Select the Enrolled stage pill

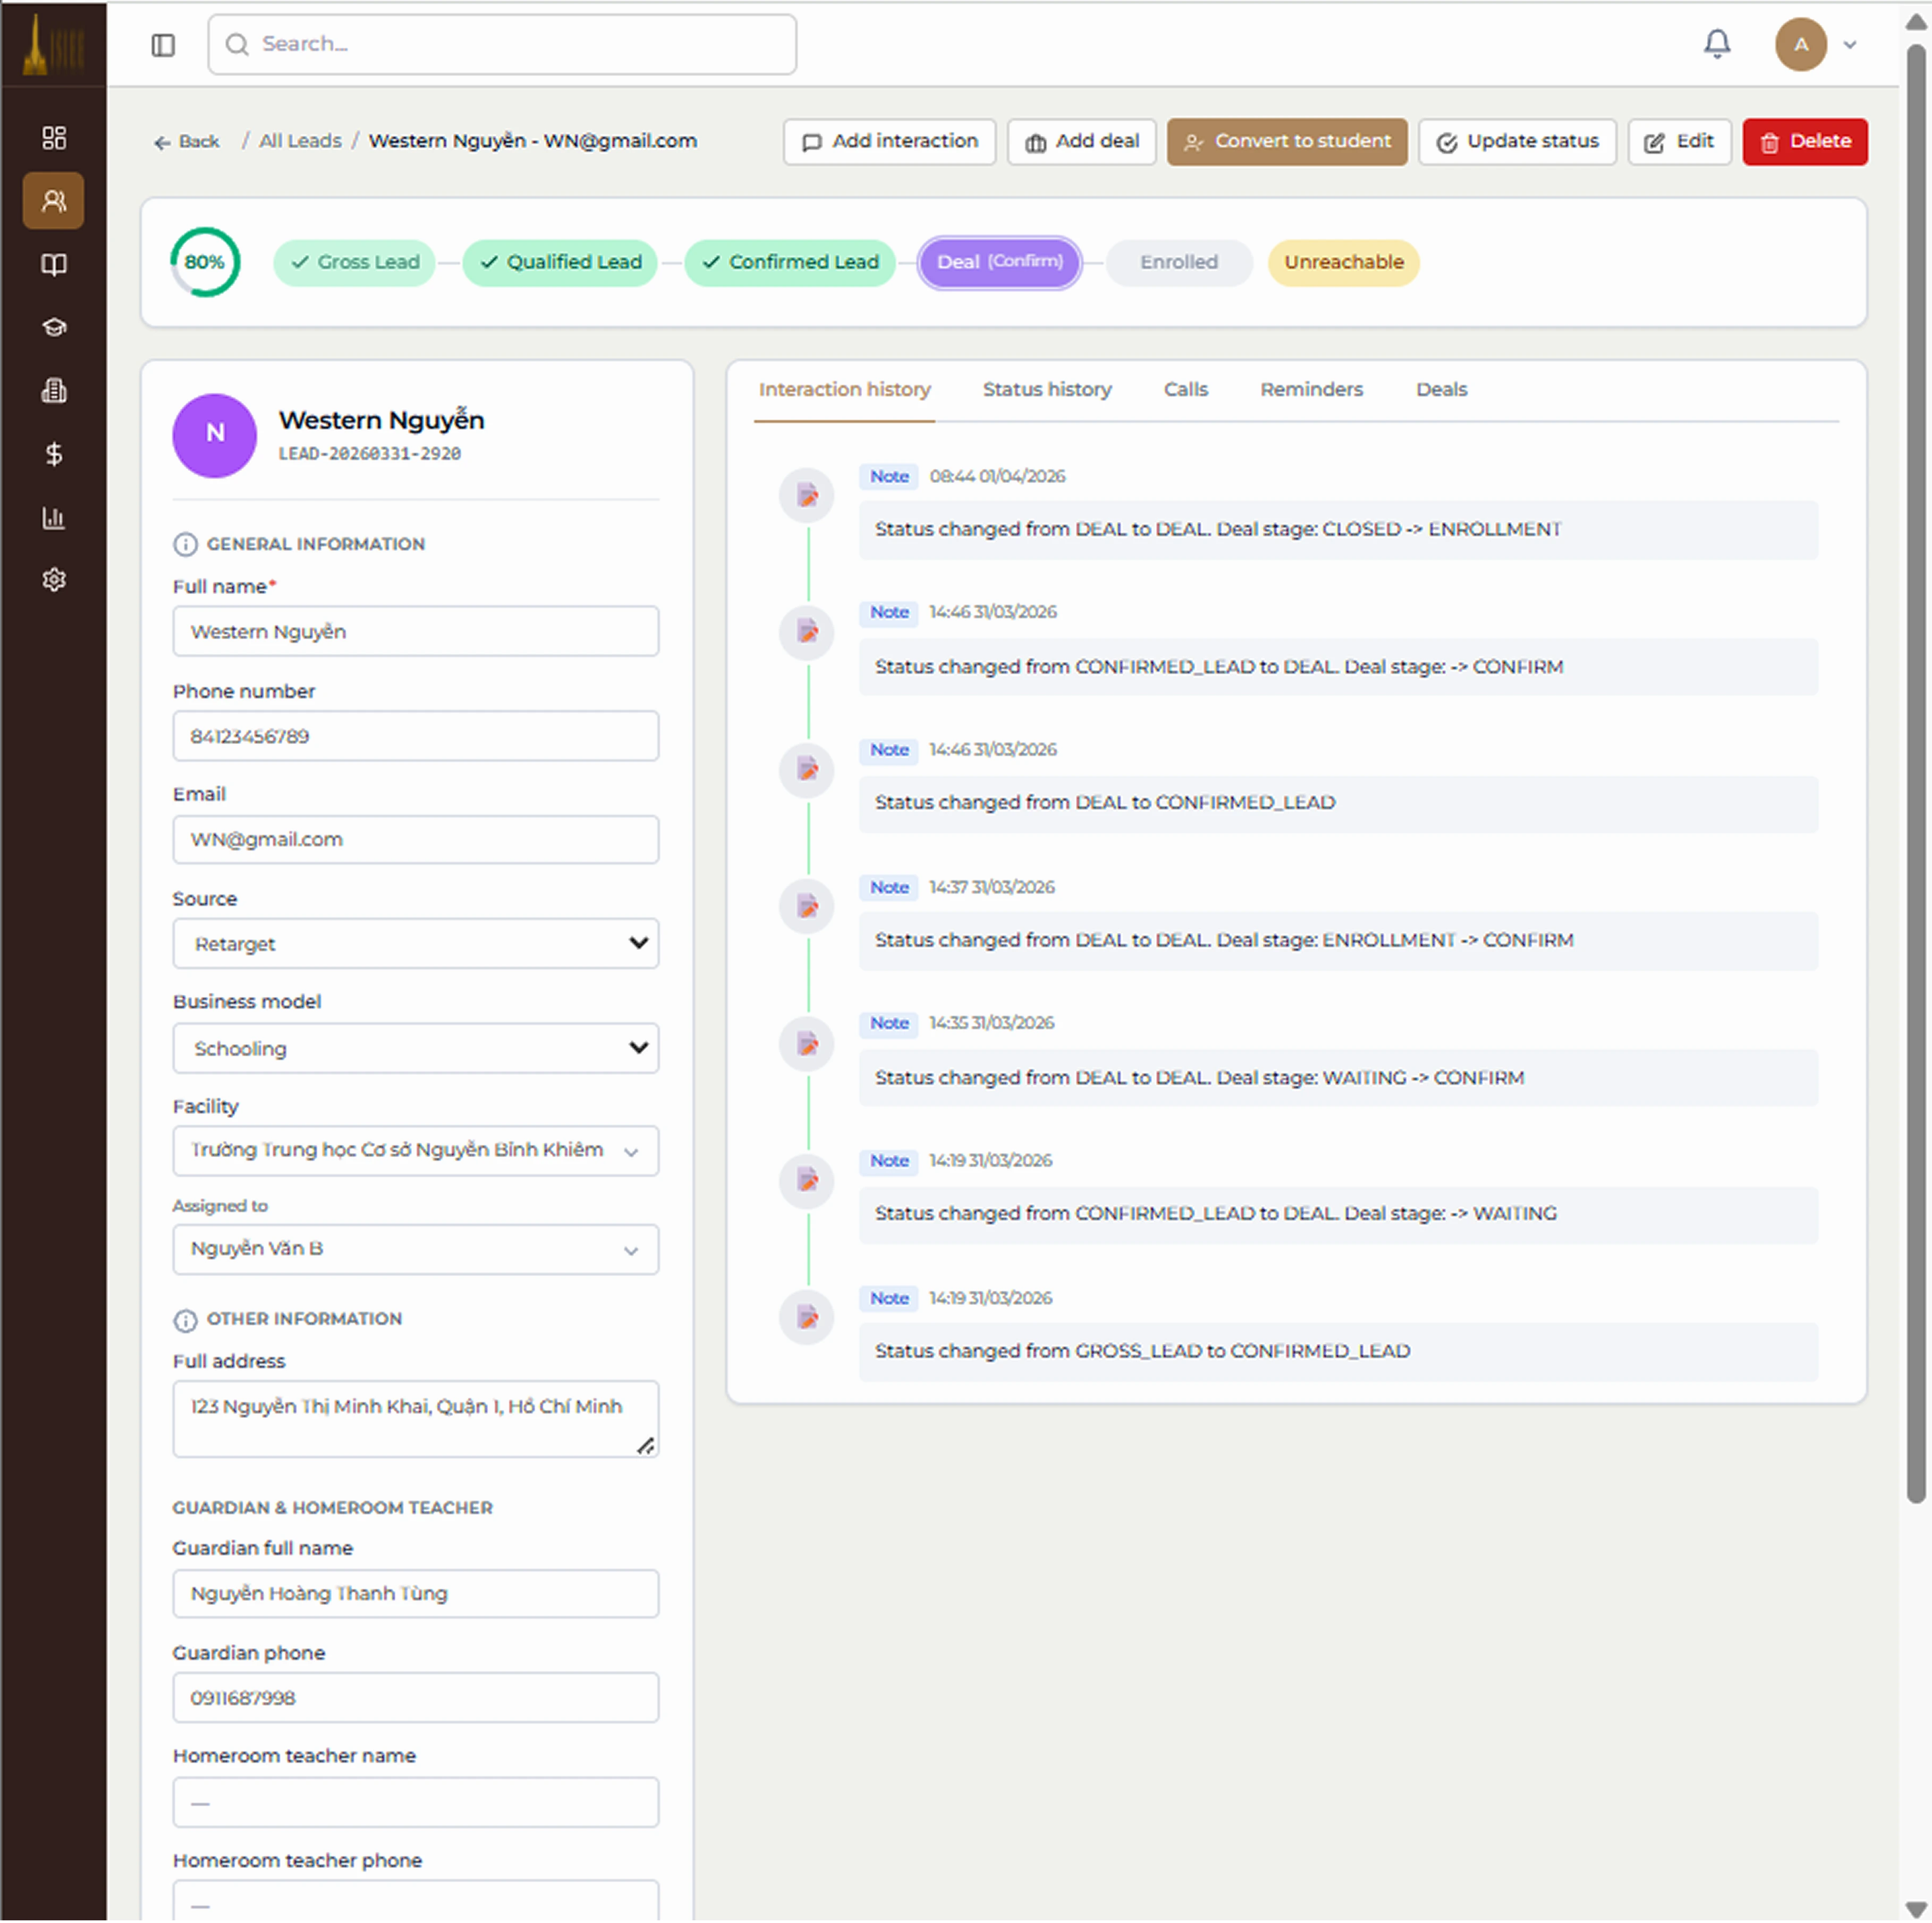[1179, 263]
